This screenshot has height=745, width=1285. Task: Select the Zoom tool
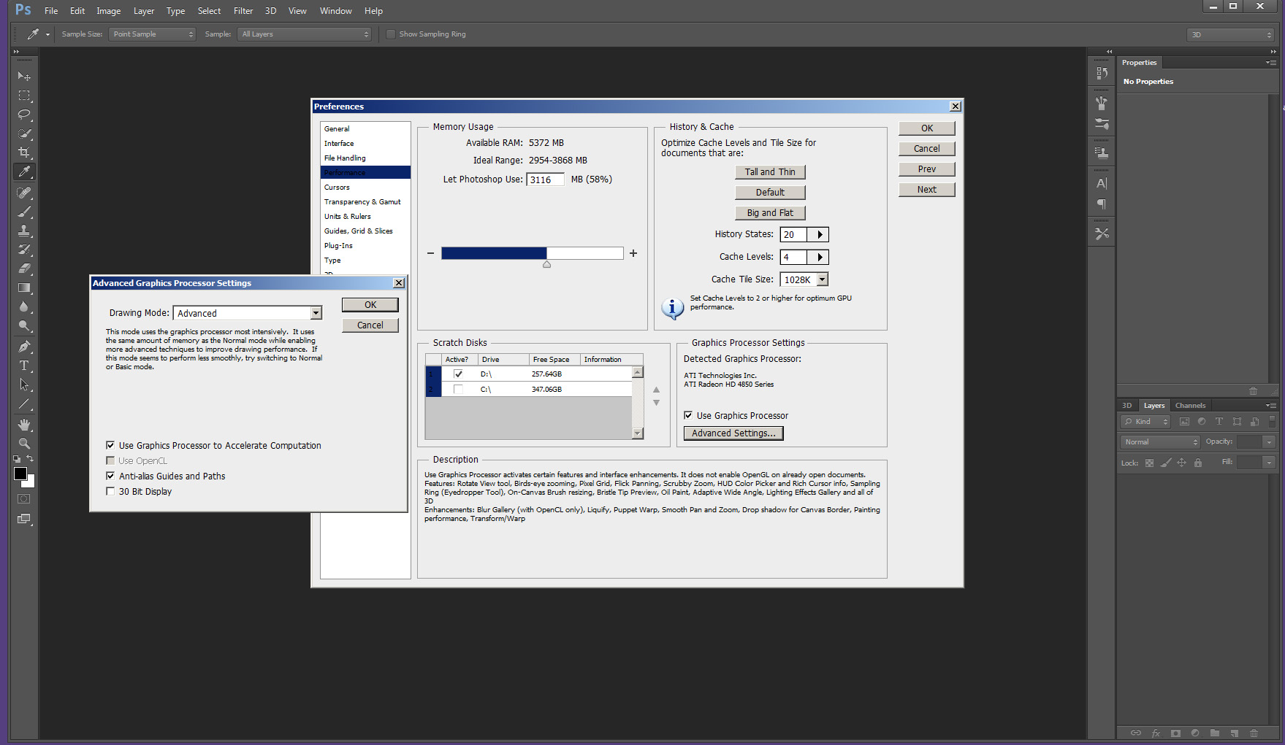click(24, 443)
